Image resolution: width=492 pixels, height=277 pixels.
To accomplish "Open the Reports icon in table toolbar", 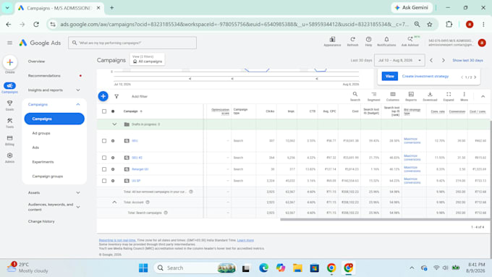I will pyautogui.click(x=411, y=94).
